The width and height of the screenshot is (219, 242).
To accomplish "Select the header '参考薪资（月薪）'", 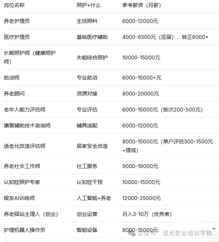I will (x=142, y=5).
